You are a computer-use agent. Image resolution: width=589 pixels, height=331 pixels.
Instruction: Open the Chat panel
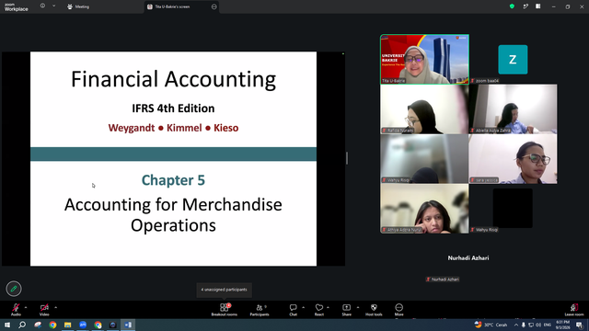point(293,310)
